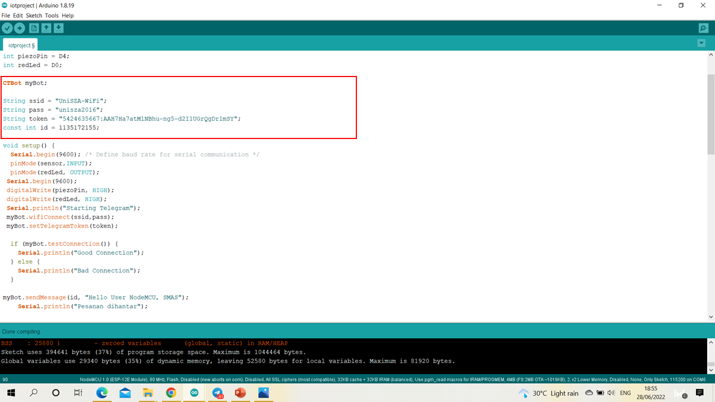Viewport: 715px width, 402px height.
Task: Open Google Chrome from the taskbar
Action: coord(171,393)
